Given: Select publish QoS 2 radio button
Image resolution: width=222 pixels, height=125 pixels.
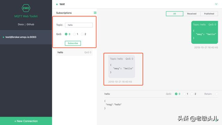Looking at the screenshot, I should click(192, 94).
